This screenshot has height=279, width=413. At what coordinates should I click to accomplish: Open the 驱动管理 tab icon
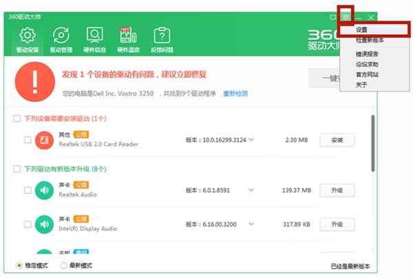click(61, 39)
